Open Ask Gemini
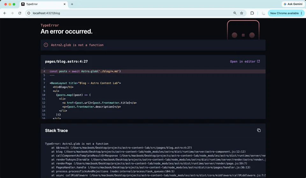306x178 pixels. click(293, 4)
